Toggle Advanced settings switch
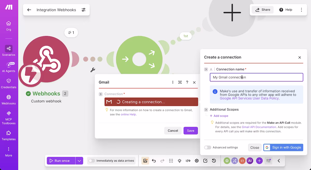Screen dimensions: 311x170 click(x=208, y=147)
